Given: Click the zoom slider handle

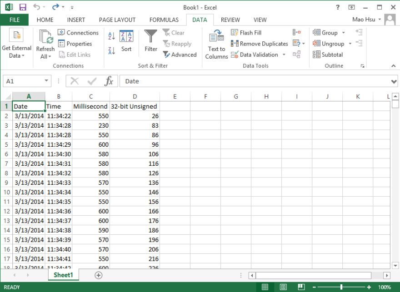Looking at the screenshot, I should click(341, 287).
